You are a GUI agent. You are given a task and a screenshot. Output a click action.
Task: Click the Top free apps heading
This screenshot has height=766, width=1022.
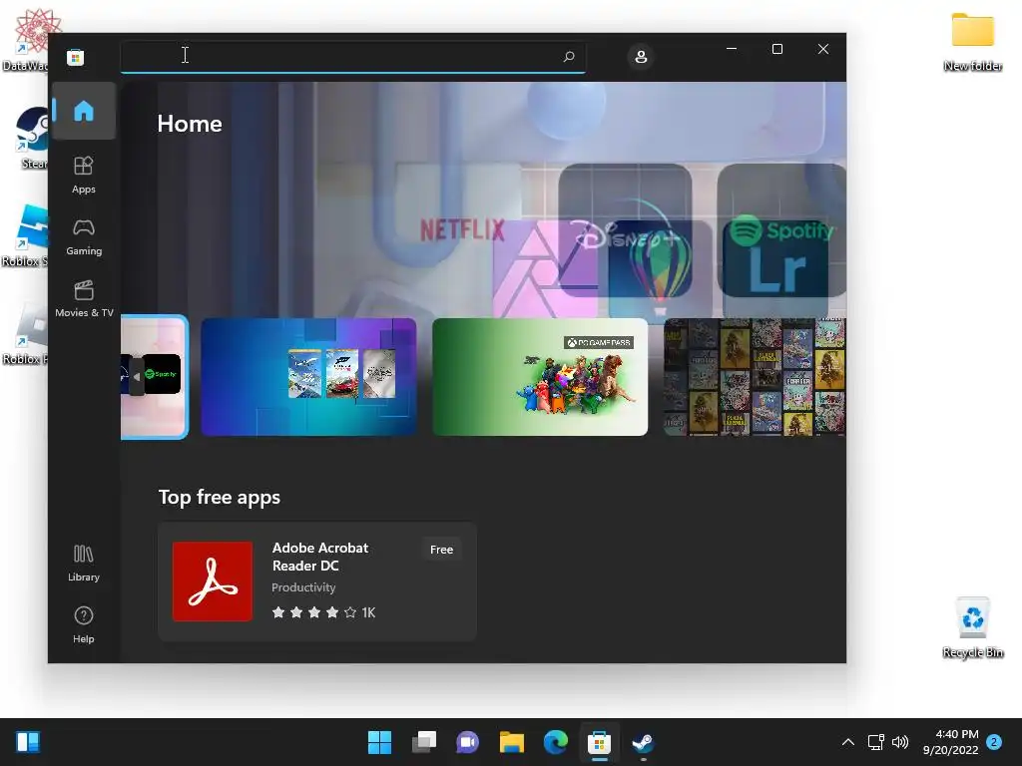(x=219, y=497)
